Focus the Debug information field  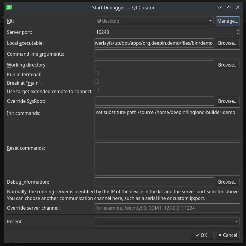pos(154,182)
